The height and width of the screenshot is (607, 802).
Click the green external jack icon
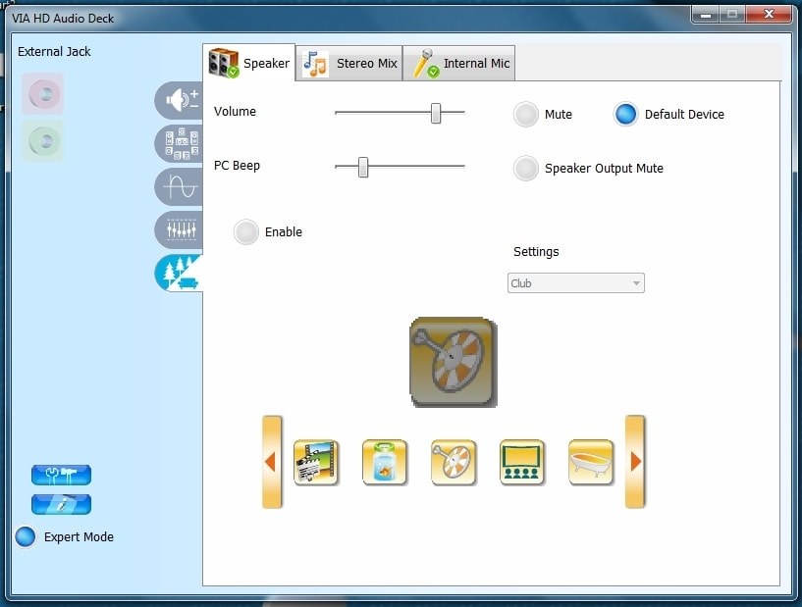click(x=43, y=140)
